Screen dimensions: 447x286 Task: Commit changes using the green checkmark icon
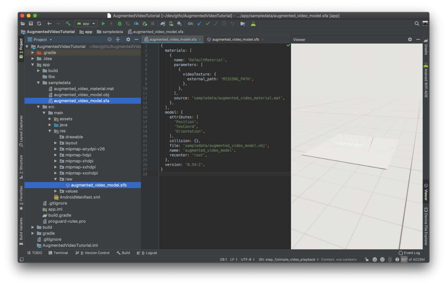(208, 23)
